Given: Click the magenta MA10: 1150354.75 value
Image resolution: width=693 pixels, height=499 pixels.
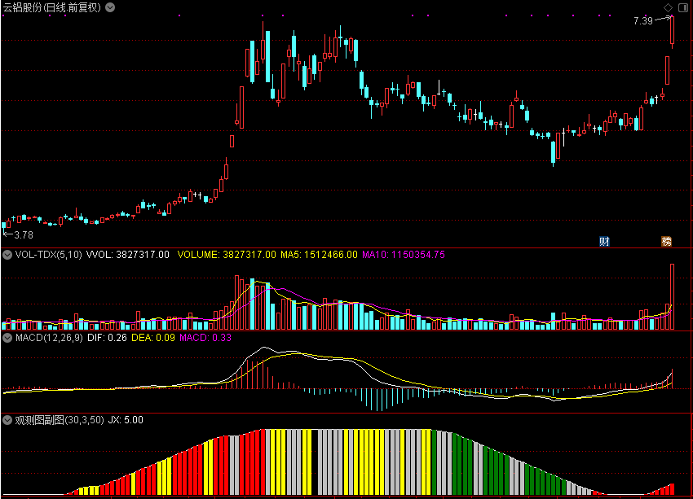Looking at the screenshot, I should tap(404, 255).
